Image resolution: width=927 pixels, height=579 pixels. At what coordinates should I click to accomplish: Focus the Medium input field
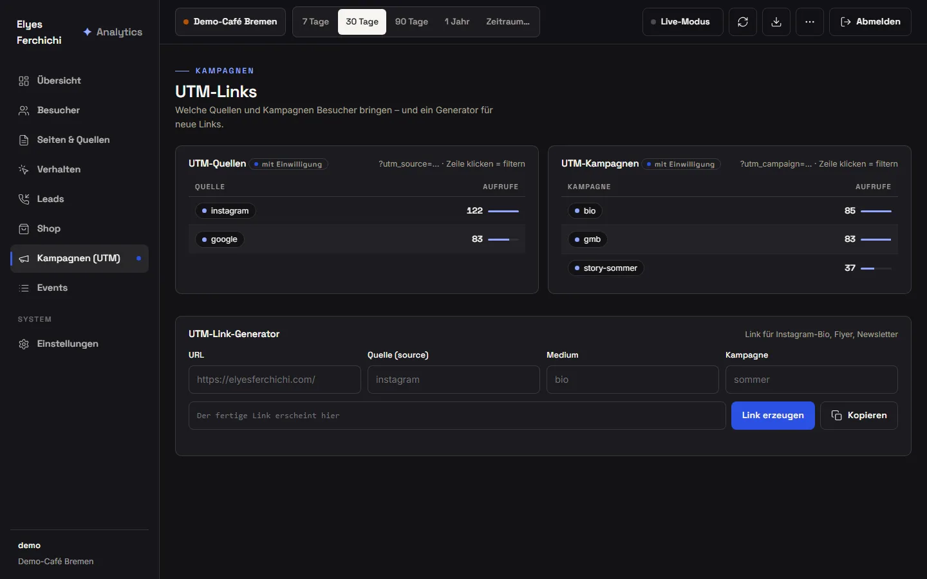click(633, 380)
